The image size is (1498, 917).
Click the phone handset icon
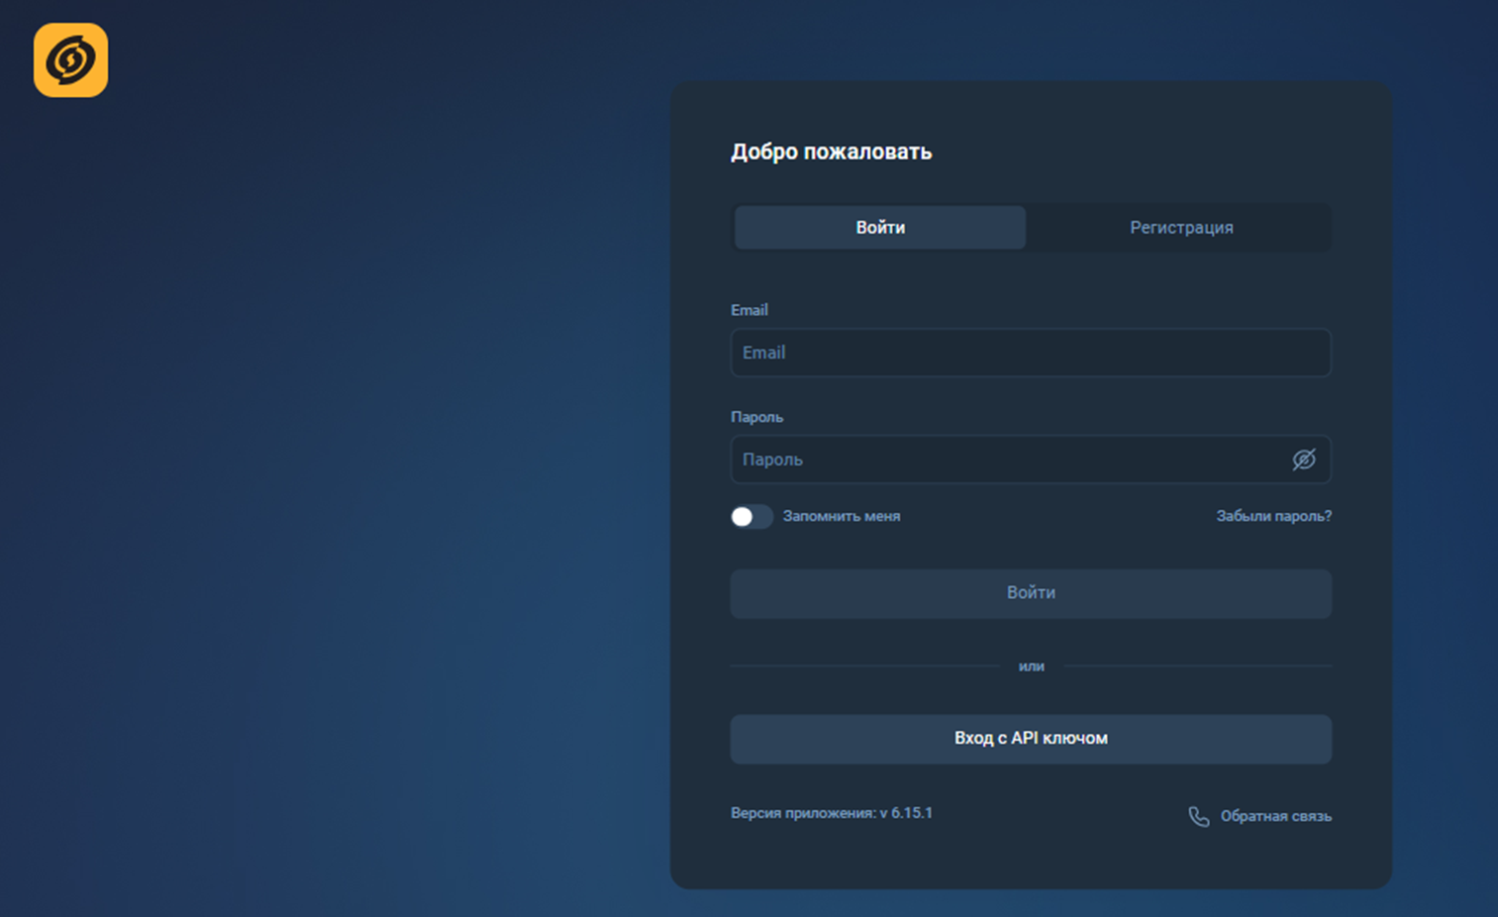(1198, 816)
